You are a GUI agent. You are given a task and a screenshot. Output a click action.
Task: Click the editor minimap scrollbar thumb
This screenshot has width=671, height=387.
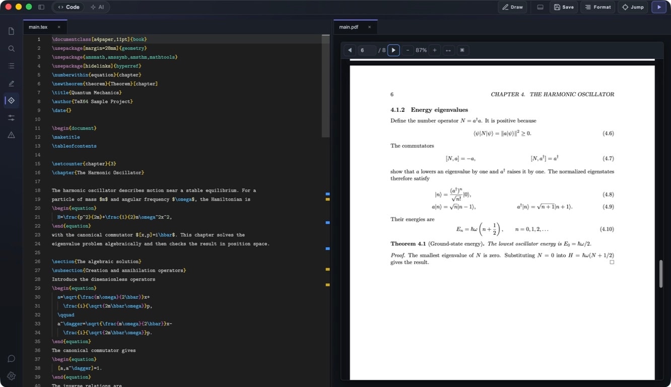click(x=325, y=86)
